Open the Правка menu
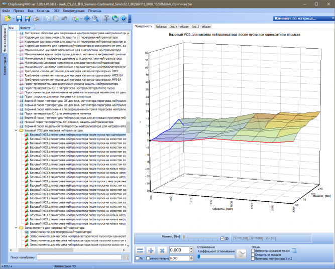Image resolution: width=335 pixels, height=269 pixels. [x=19, y=11]
